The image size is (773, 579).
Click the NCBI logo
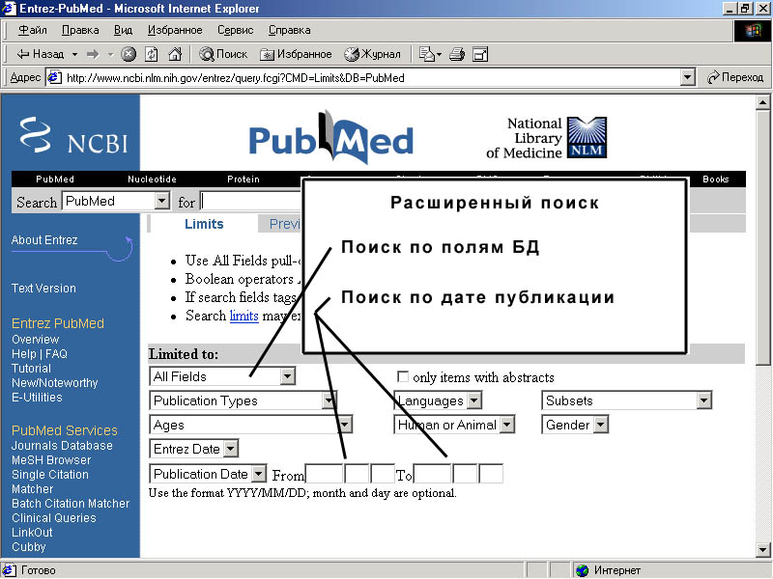click(x=74, y=135)
